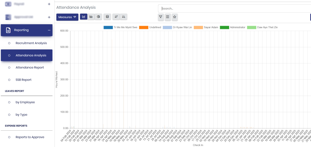Sort chart in ascending order
Image resolution: width=311 pixels, height=147 pixels.
124,17
